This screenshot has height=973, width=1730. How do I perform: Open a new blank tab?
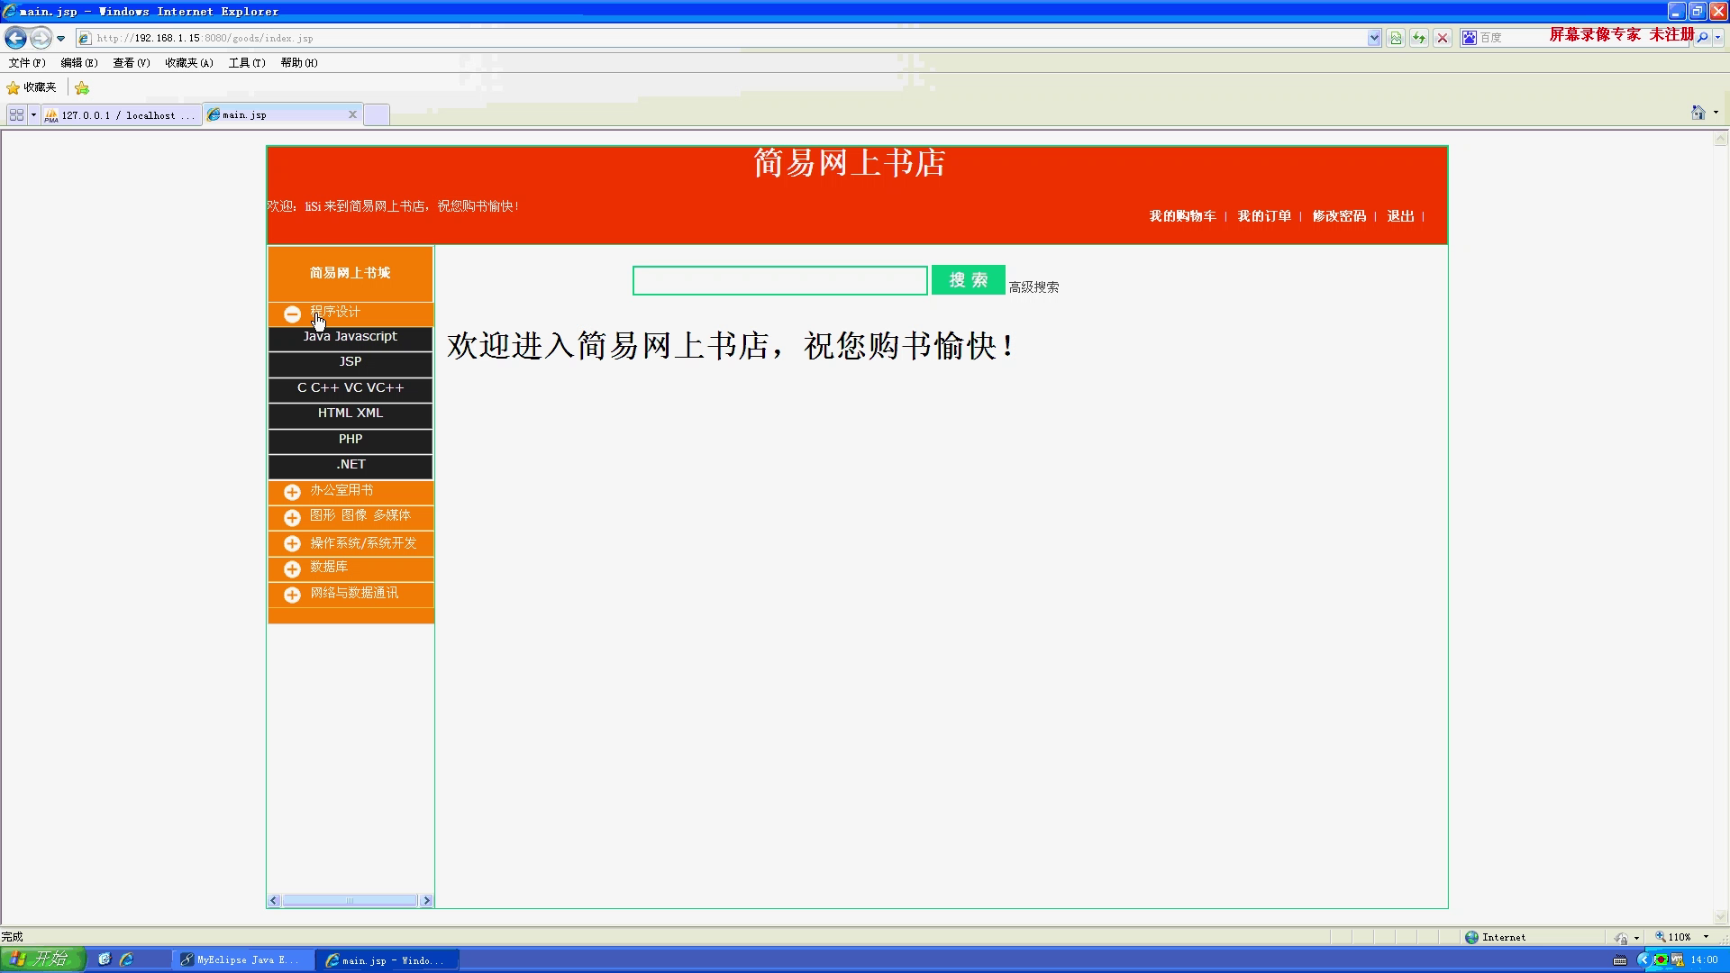[377, 115]
